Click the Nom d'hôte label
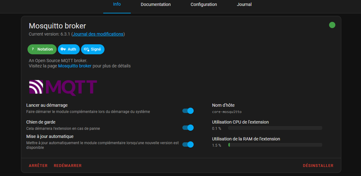Screen dimensions: 361x176 (223, 105)
